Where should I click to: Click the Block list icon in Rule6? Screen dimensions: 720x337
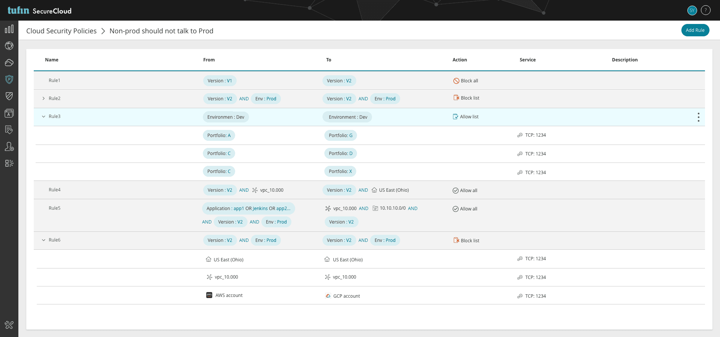(x=456, y=240)
